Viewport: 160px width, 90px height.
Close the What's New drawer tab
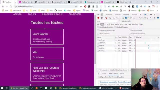118,73
